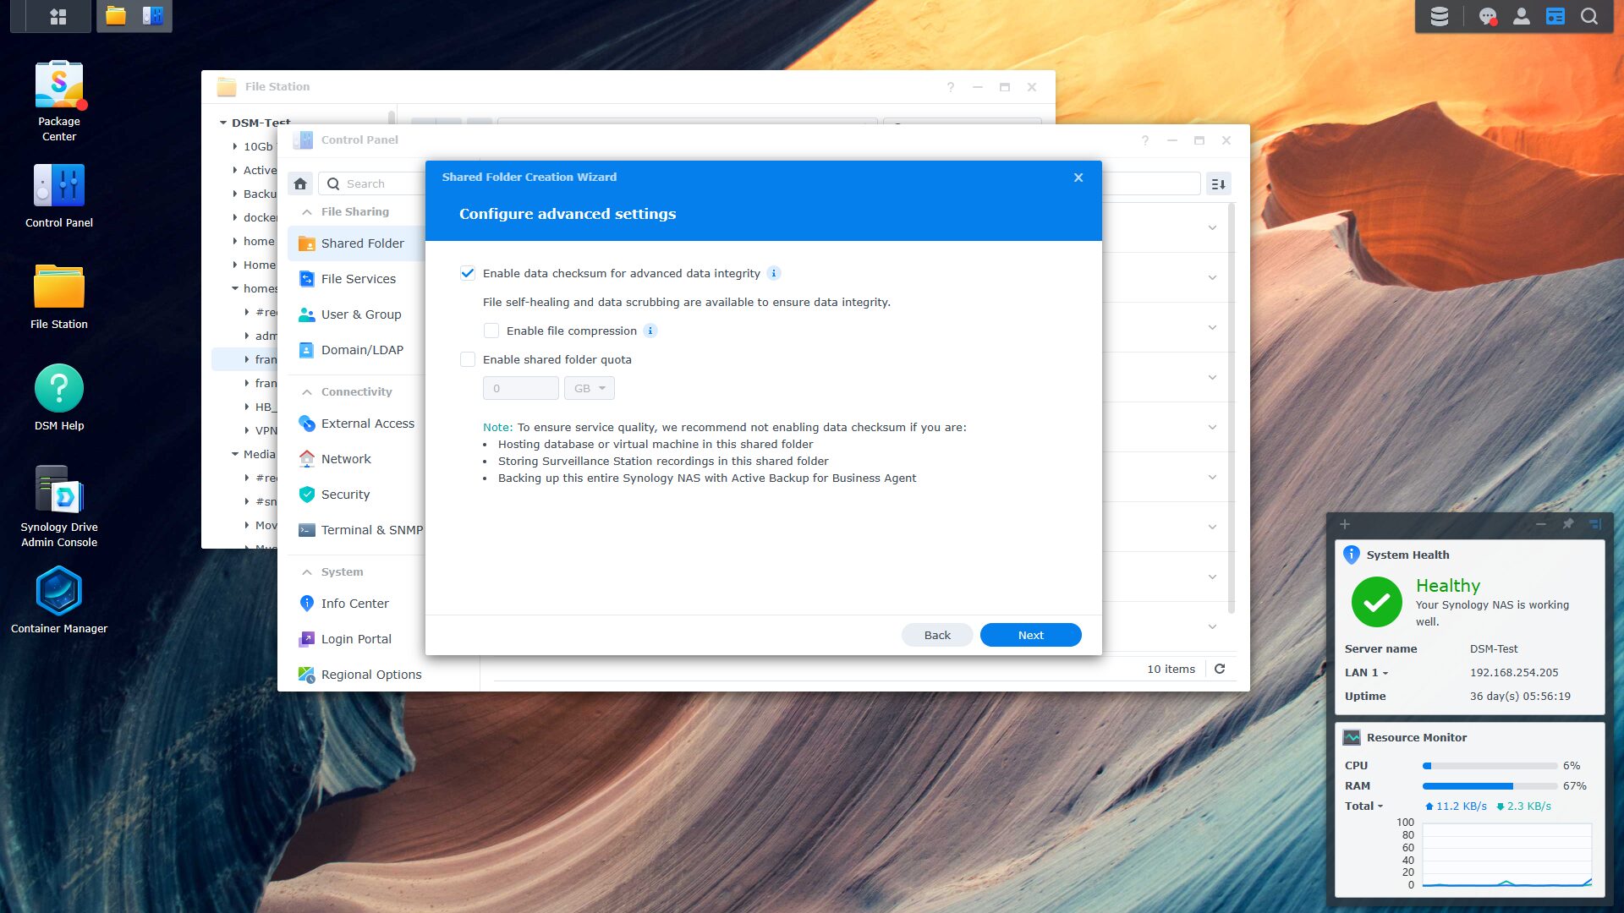Open help for Control Panel window

click(x=1145, y=140)
